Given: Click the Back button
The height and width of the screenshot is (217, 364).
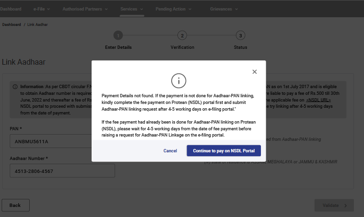Looking at the screenshot, I should tap(15, 206).
